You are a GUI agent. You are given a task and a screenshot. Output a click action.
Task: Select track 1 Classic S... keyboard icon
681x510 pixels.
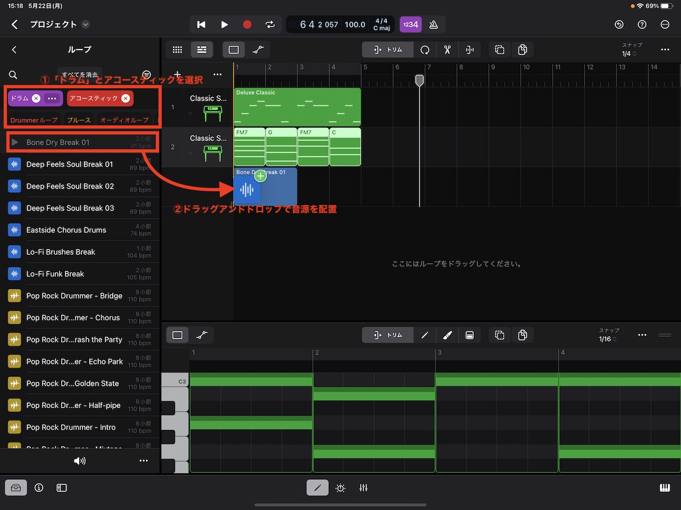click(212, 113)
